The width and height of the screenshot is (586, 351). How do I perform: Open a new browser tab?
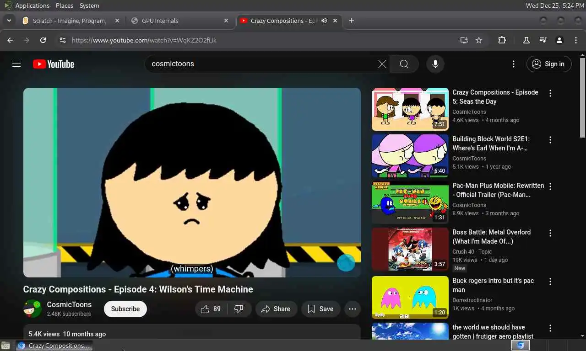coord(351,21)
